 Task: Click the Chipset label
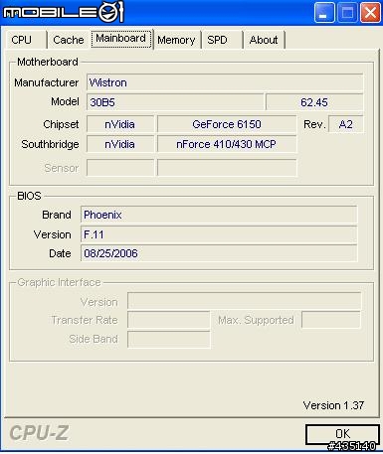coord(61,124)
